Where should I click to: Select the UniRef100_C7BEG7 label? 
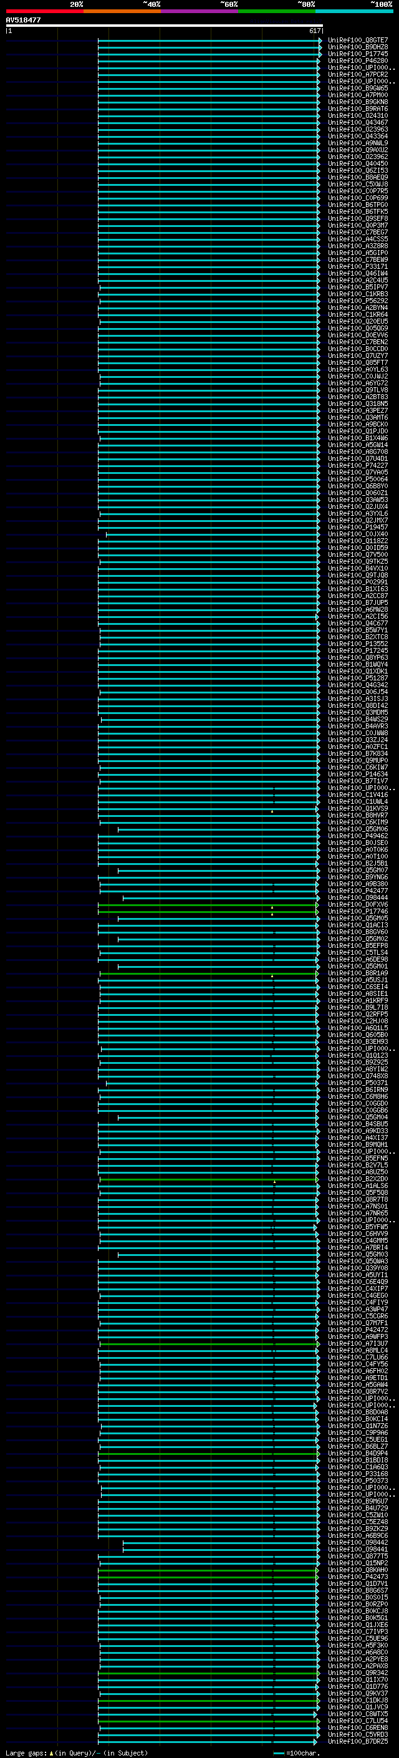click(x=357, y=232)
